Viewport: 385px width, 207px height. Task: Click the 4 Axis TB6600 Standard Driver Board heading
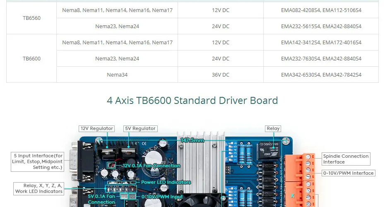192,101
